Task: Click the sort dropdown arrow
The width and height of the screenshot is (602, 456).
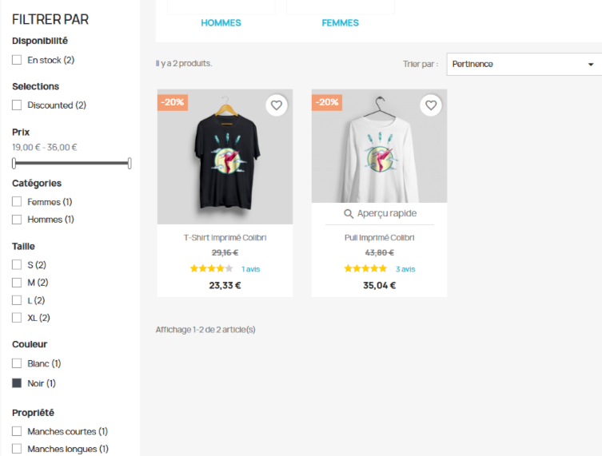Action: pos(591,65)
